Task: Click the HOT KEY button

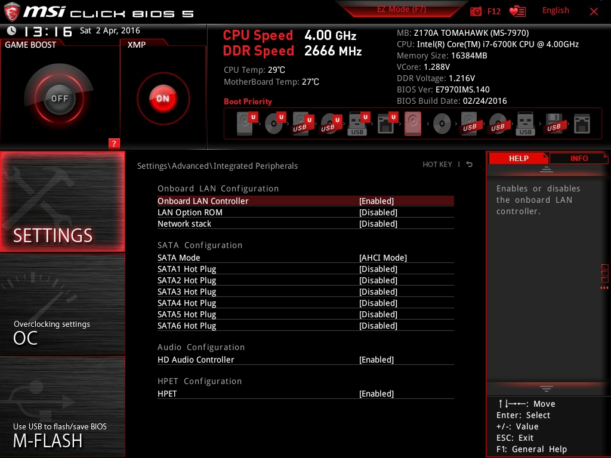Action: click(x=437, y=165)
